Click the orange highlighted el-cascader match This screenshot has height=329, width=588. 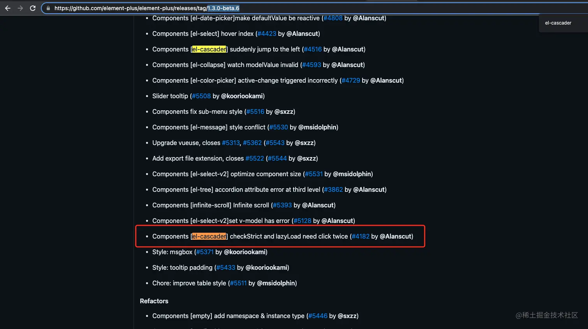click(209, 236)
